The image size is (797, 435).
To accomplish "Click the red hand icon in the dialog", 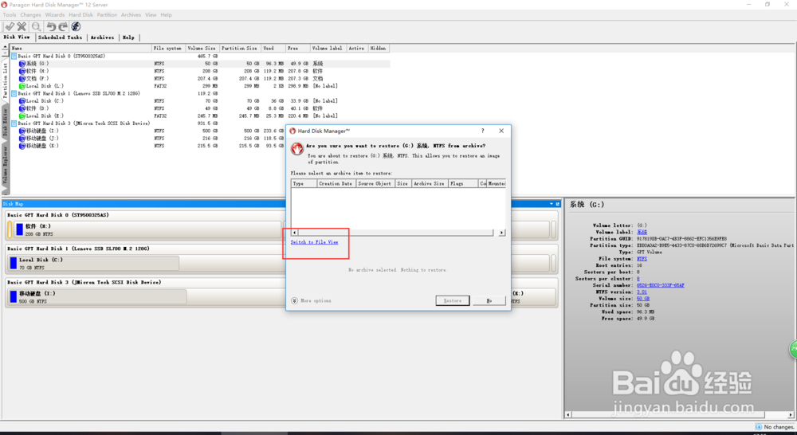I will tap(296, 148).
